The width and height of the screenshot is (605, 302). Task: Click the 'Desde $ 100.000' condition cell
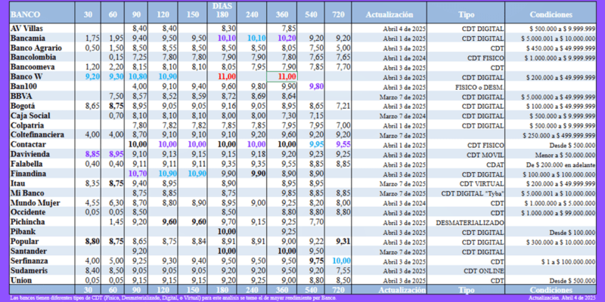point(572,233)
